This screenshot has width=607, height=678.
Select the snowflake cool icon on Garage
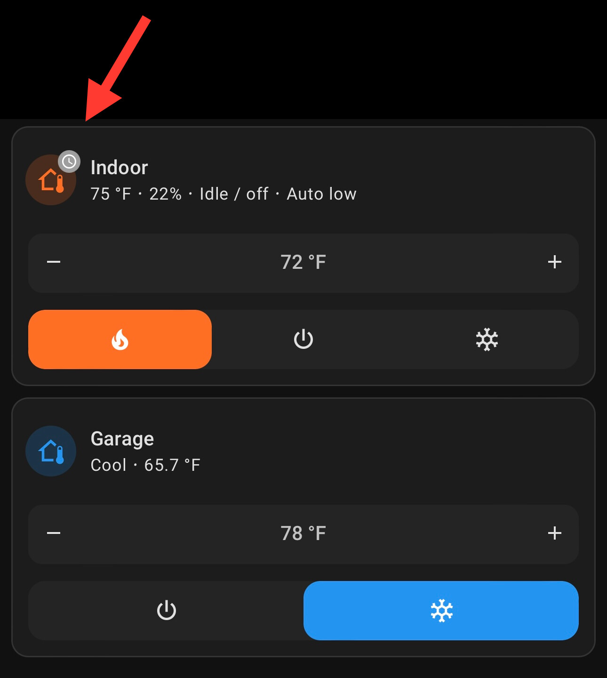(441, 611)
